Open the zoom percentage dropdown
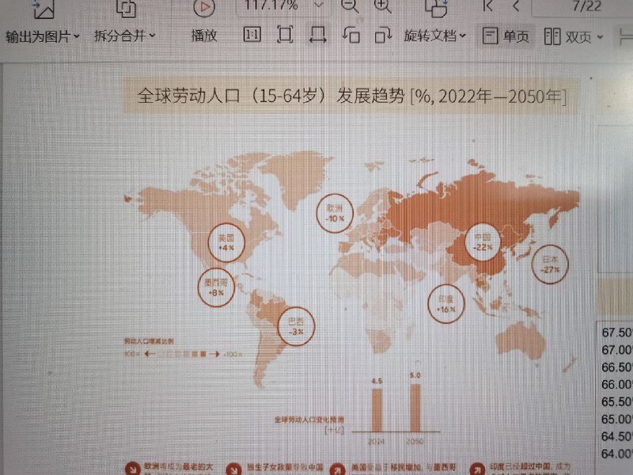The image size is (633, 475). (319, 6)
